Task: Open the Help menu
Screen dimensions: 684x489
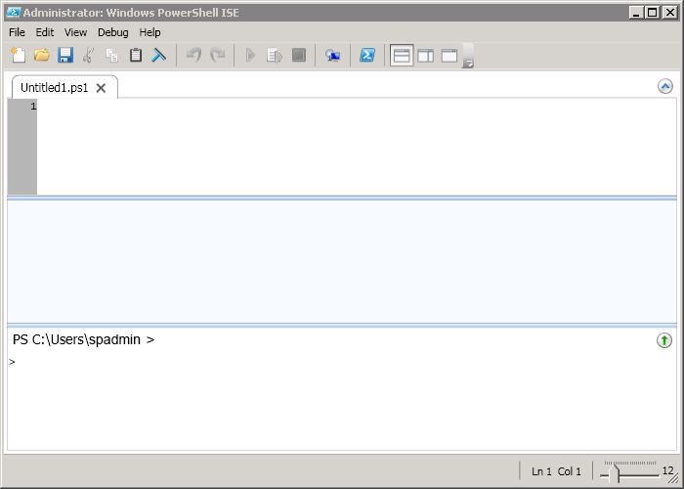Action: [x=150, y=32]
